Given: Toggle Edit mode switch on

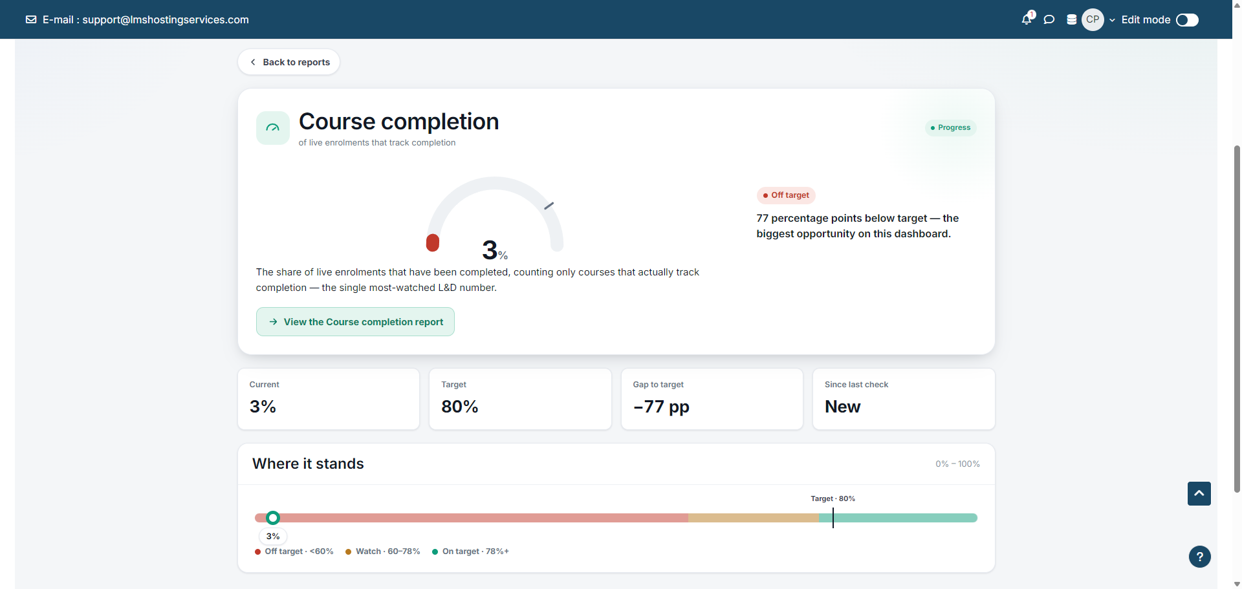Looking at the screenshot, I should click(1187, 20).
